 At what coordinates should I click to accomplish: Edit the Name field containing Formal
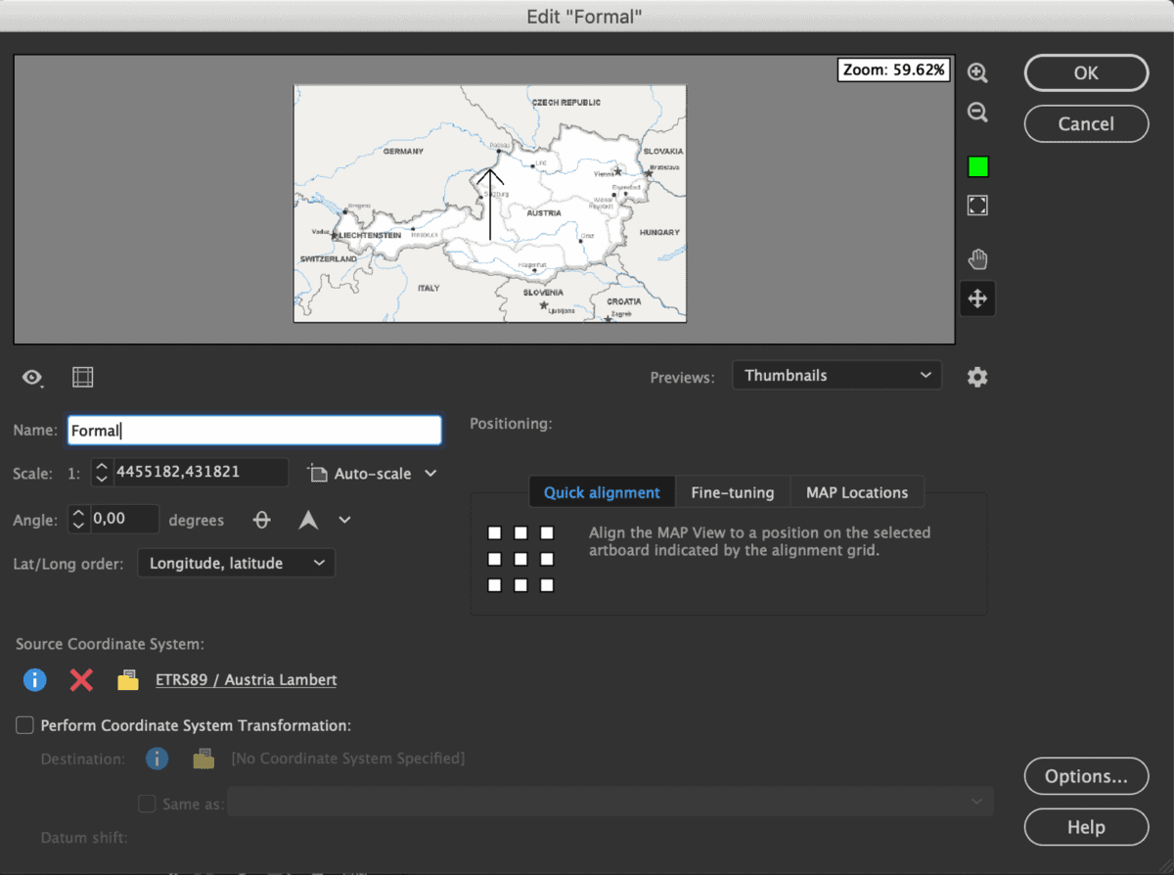pyautogui.click(x=254, y=431)
